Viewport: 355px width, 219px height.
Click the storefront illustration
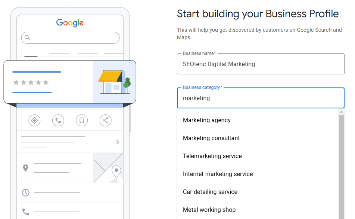(x=115, y=82)
